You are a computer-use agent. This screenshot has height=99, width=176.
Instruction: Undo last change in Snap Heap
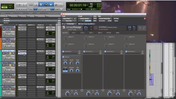point(140,28)
